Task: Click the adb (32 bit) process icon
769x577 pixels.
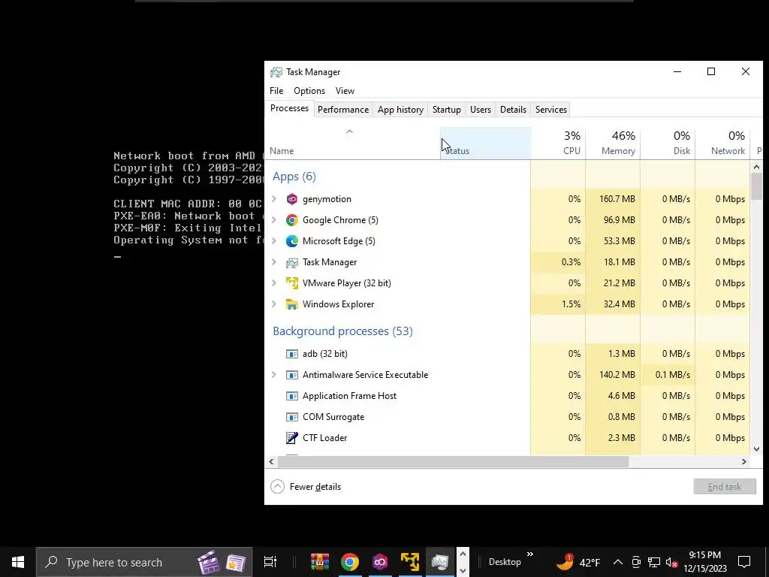Action: (x=292, y=354)
